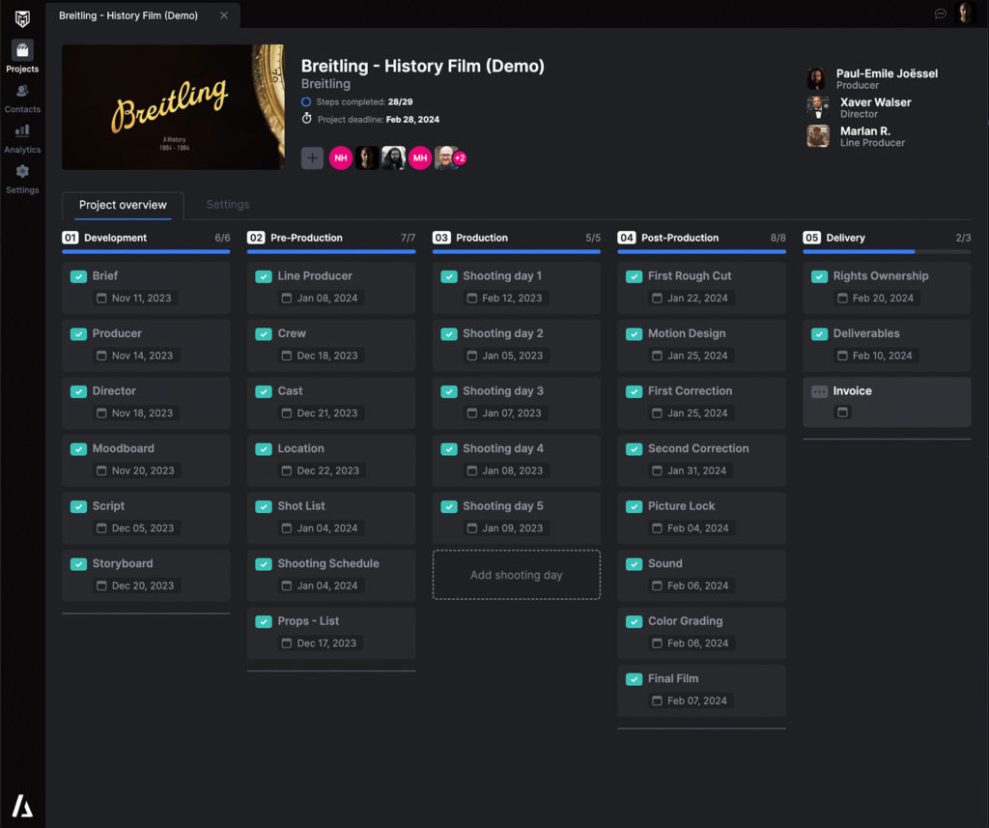Image resolution: width=989 pixels, height=828 pixels.
Task: Click the Motion Design step title
Action: (x=687, y=333)
